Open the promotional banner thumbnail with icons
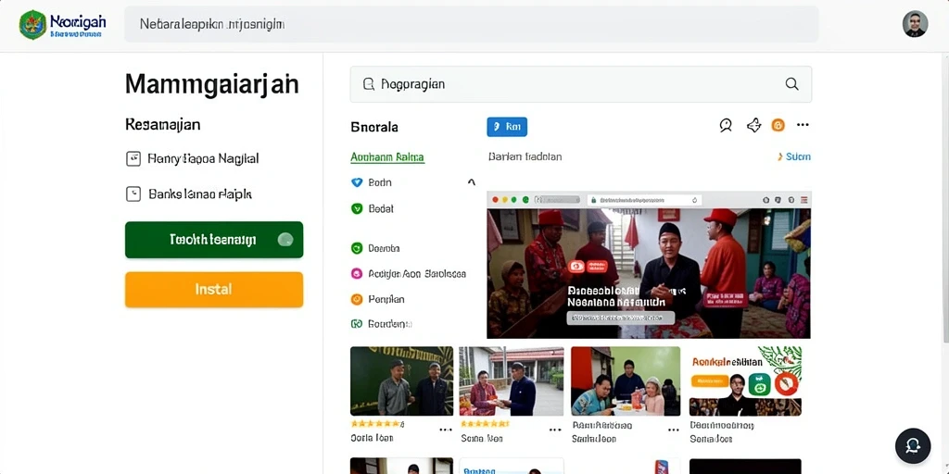The image size is (949, 474). point(745,380)
